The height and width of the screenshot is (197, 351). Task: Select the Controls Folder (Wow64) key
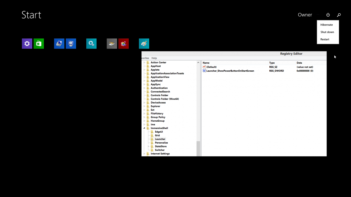pyautogui.click(x=165, y=99)
